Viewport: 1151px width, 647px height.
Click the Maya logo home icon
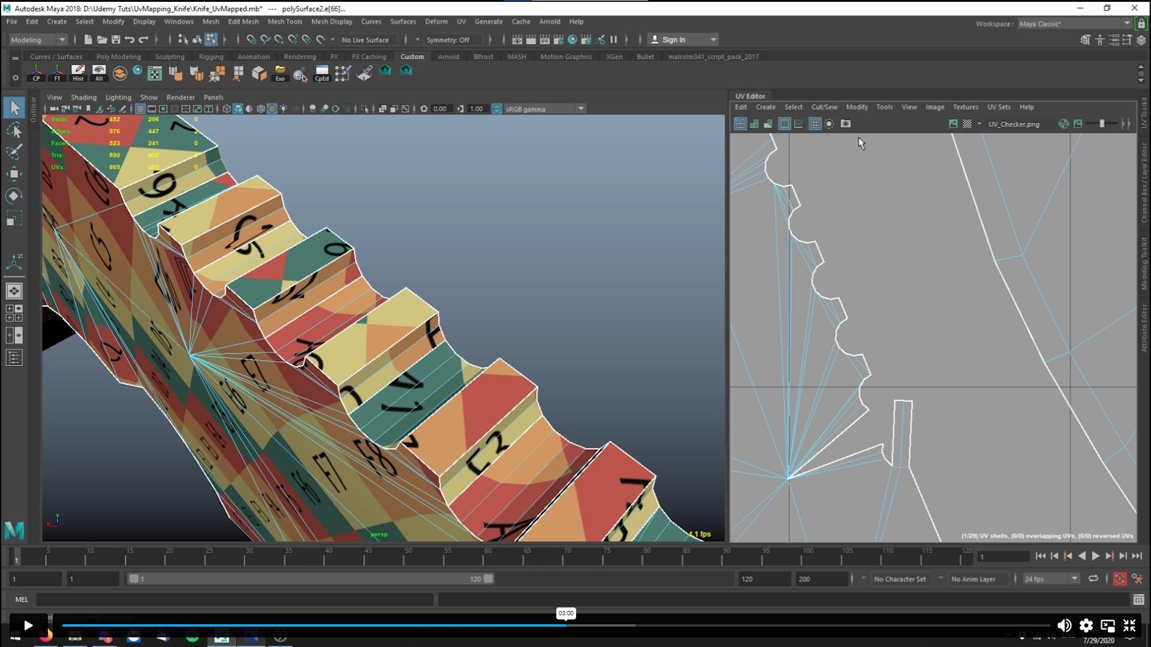pyautogui.click(x=14, y=530)
